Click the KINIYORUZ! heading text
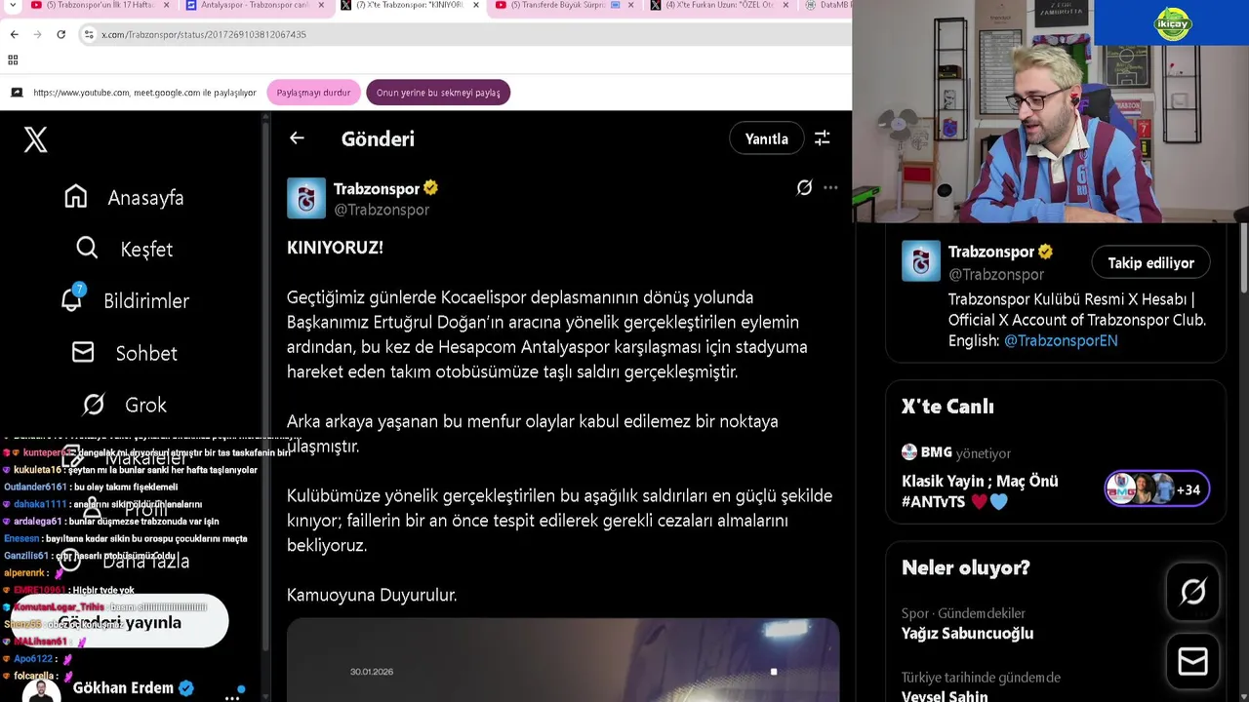 pos(335,248)
